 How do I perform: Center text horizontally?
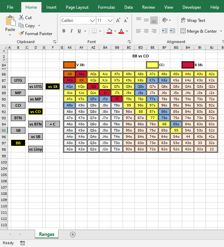click(x=146, y=31)
